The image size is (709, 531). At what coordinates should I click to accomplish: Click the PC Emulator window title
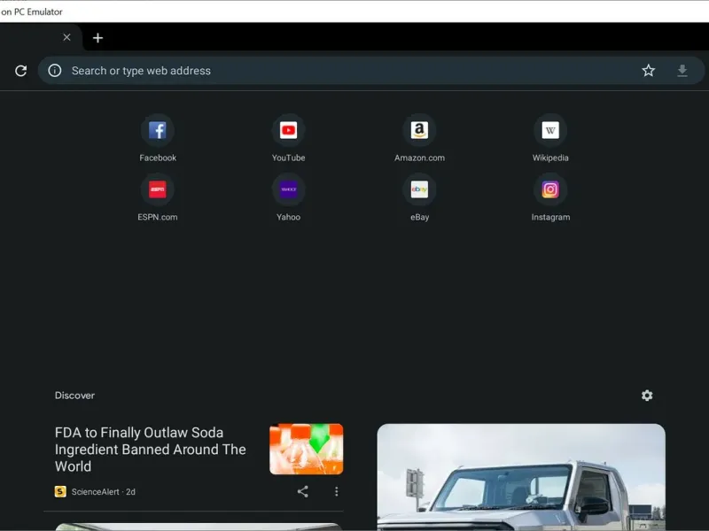point(32,12)
